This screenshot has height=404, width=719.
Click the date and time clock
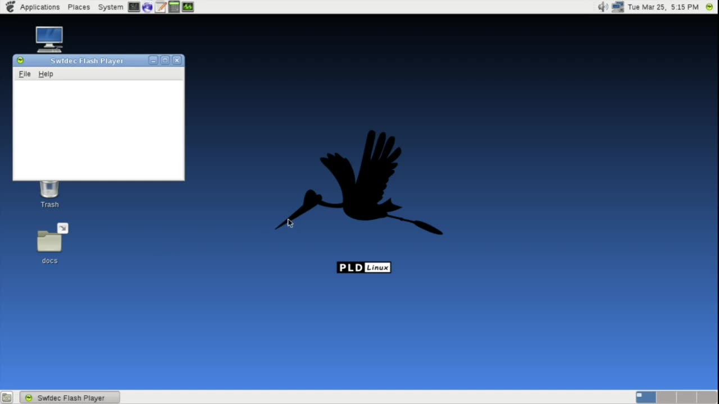pos(663,7)
